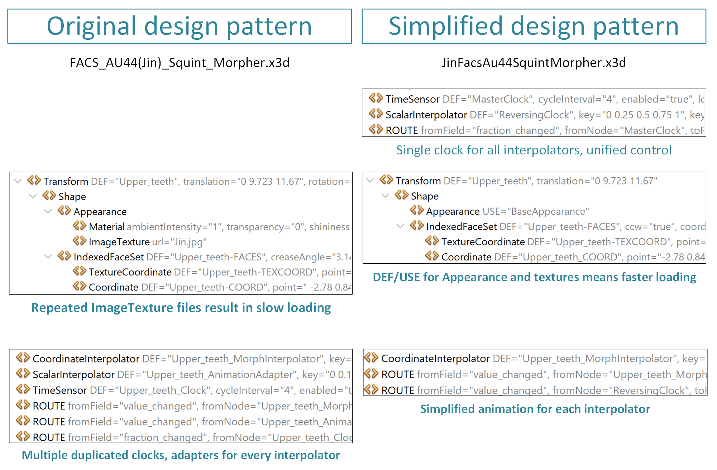Collapse the right Upper_teeth Transform node

pyautogui.click(x=371, y=180)
